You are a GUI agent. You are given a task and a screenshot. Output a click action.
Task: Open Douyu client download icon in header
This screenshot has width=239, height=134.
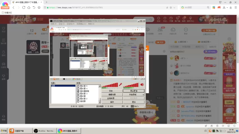[x=177, y=19]
